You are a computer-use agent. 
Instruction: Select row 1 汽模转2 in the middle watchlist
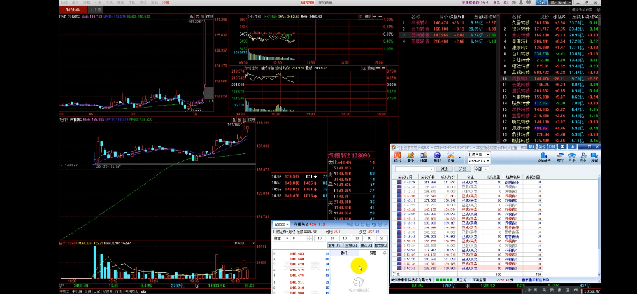point(448,23)
